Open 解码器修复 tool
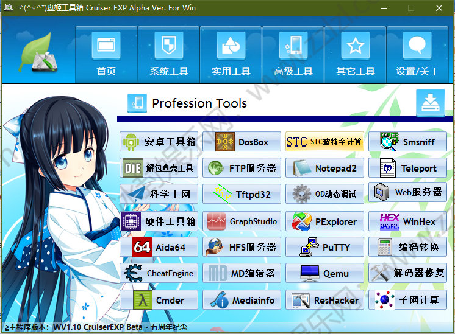This screenshot has height=334, width=455. pyautogui.click(x=407, y=273)
